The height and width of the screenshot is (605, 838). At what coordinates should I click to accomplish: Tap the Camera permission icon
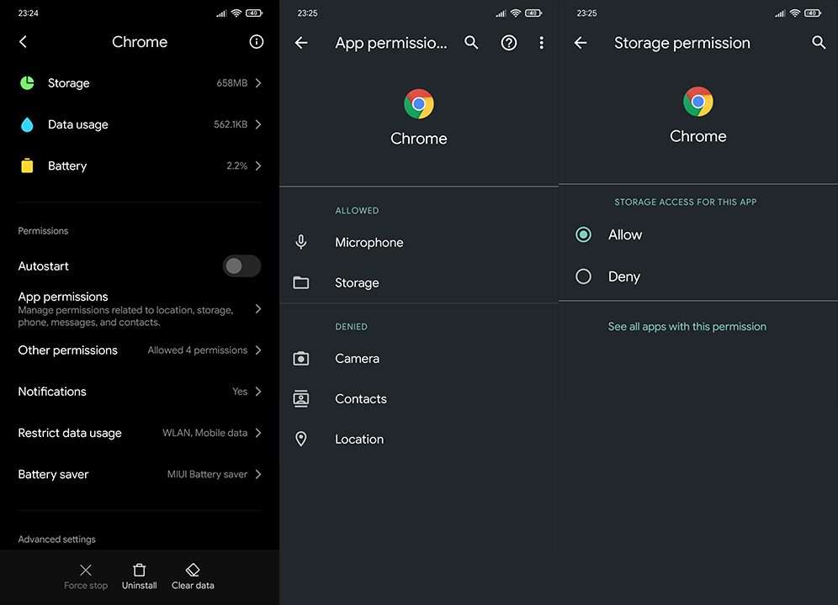click(x=301, y=358)
